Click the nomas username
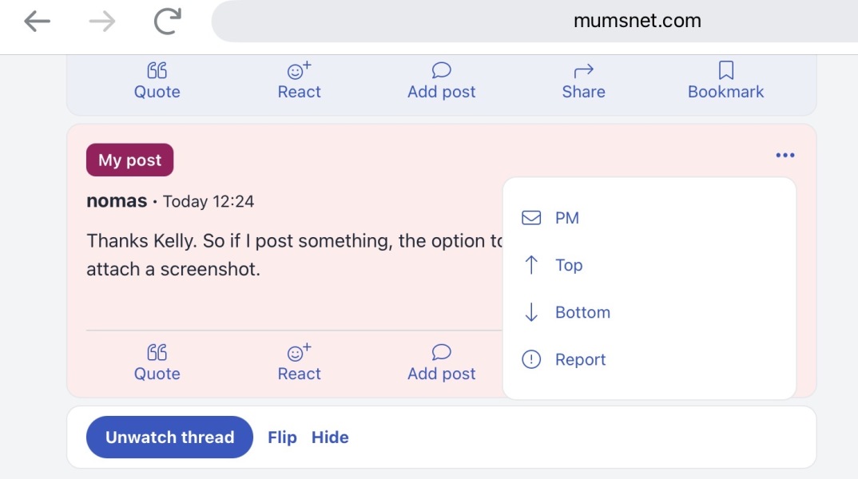 pyautogui.click(x=116, y=200)
